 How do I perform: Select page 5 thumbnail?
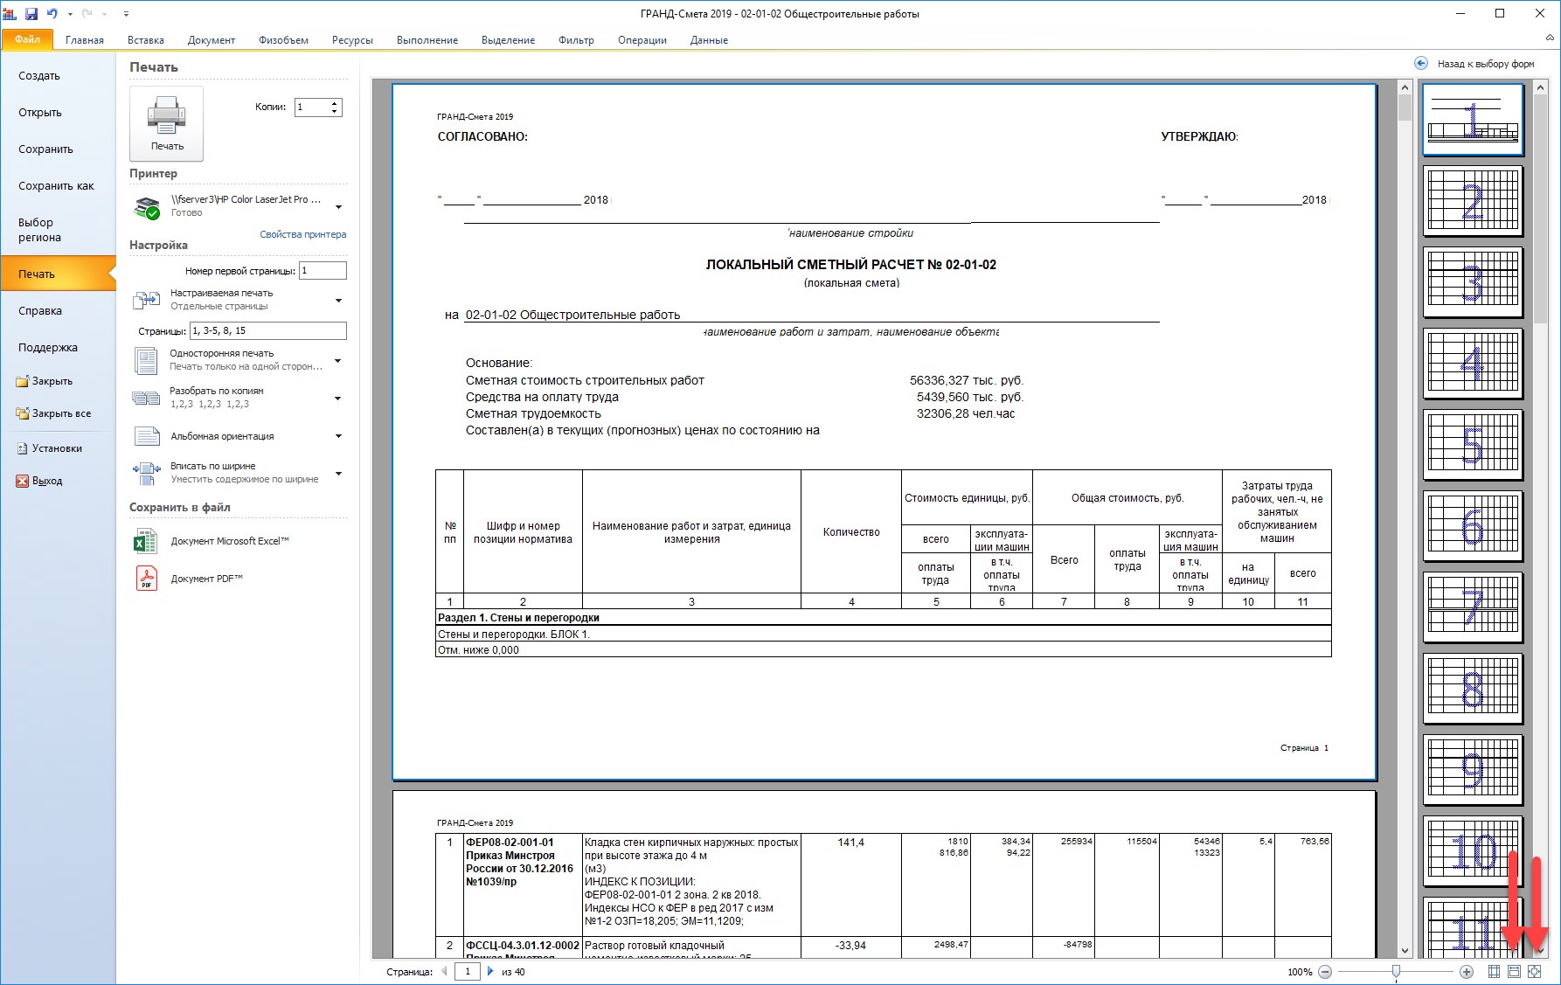(x=1473, y=445)
